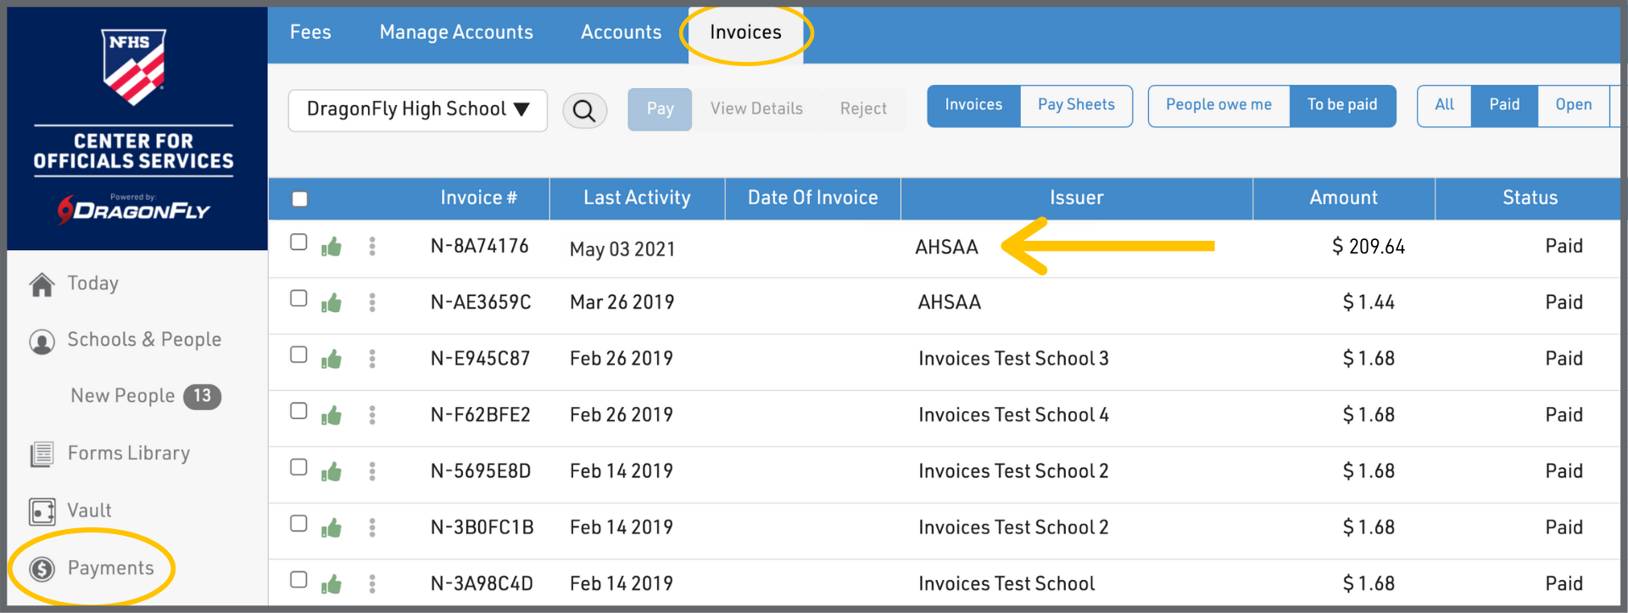Select checkbox for invoice N-5695E8D
Image resolution: width=1628 pixels, height=613 pixels.
[x=298, y=467]
